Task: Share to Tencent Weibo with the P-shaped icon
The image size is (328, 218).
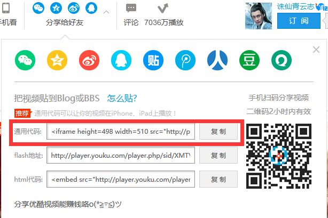Action: pos(185,60)
